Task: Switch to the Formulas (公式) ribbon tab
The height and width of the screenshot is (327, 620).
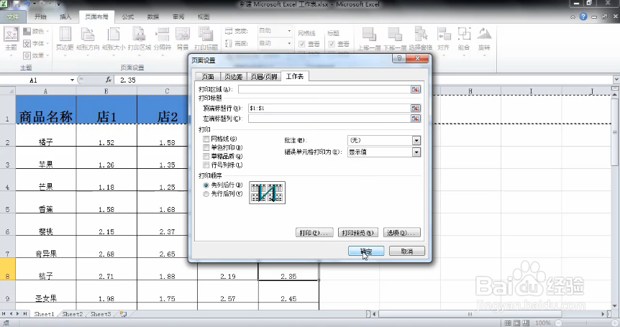Action: point(128,17)
